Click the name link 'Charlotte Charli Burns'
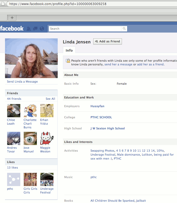The height and width of the screenshot is (203, 177). pyautogui.click(x=30, y=124)
